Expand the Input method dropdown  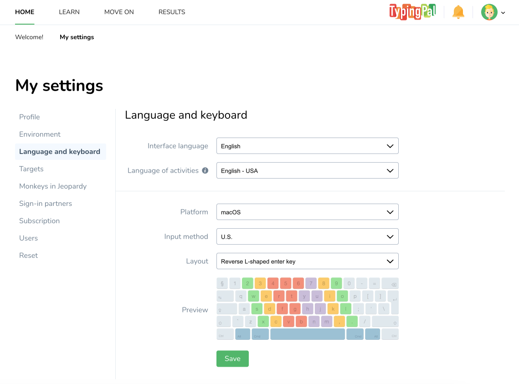(x=307, y=237)
